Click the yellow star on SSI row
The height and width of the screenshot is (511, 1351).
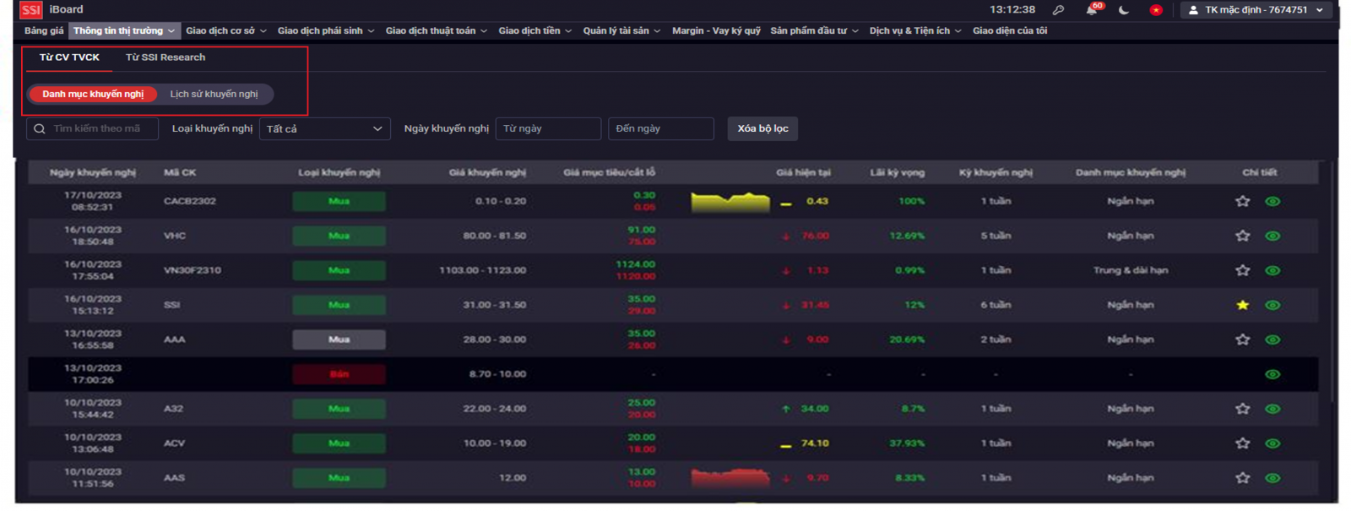coord(1242,305)
